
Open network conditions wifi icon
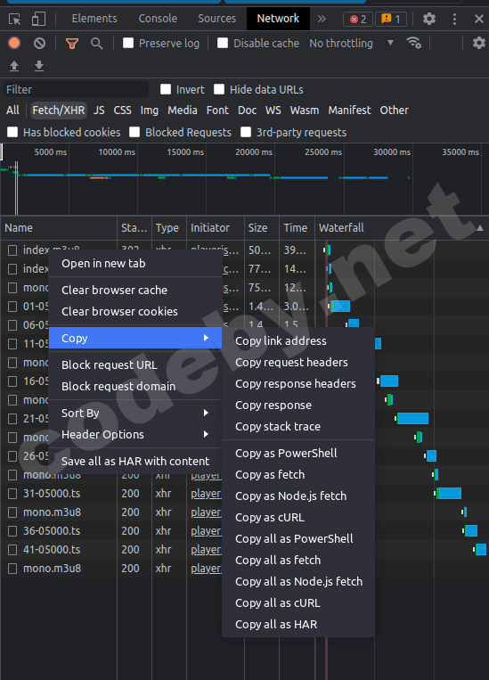(413, 43)
